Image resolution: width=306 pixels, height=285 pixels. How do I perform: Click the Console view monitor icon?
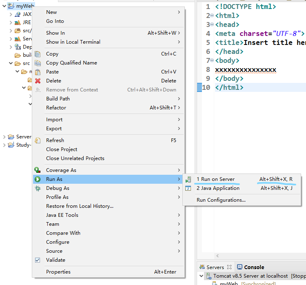(x=239, y=267)
